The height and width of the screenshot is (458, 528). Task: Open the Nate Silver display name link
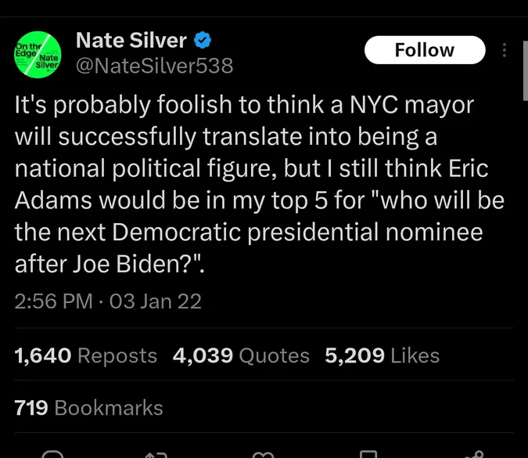(x=131, y=40)
